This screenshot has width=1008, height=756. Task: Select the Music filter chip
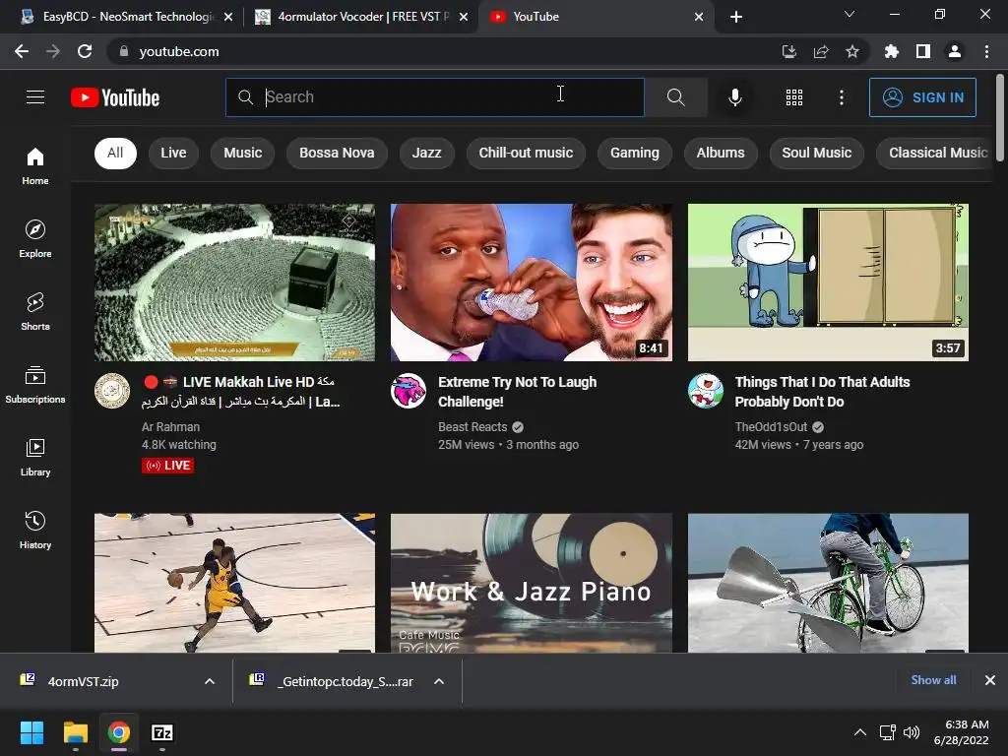(243, 153)
